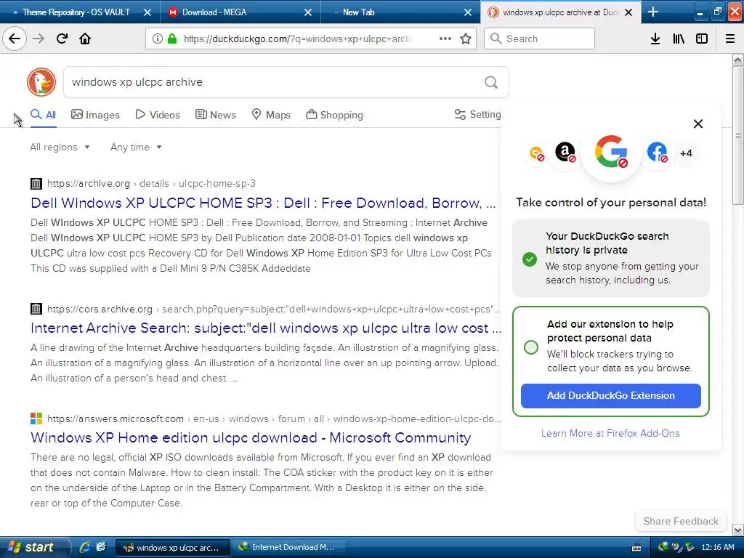Show site information icon in address bar
The height and width of the screenshot is (558, 744).
pyautogui.click(x=158, y=39)
